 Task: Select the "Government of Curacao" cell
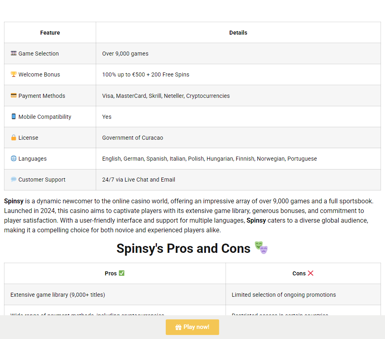click(x=238, y=138)
